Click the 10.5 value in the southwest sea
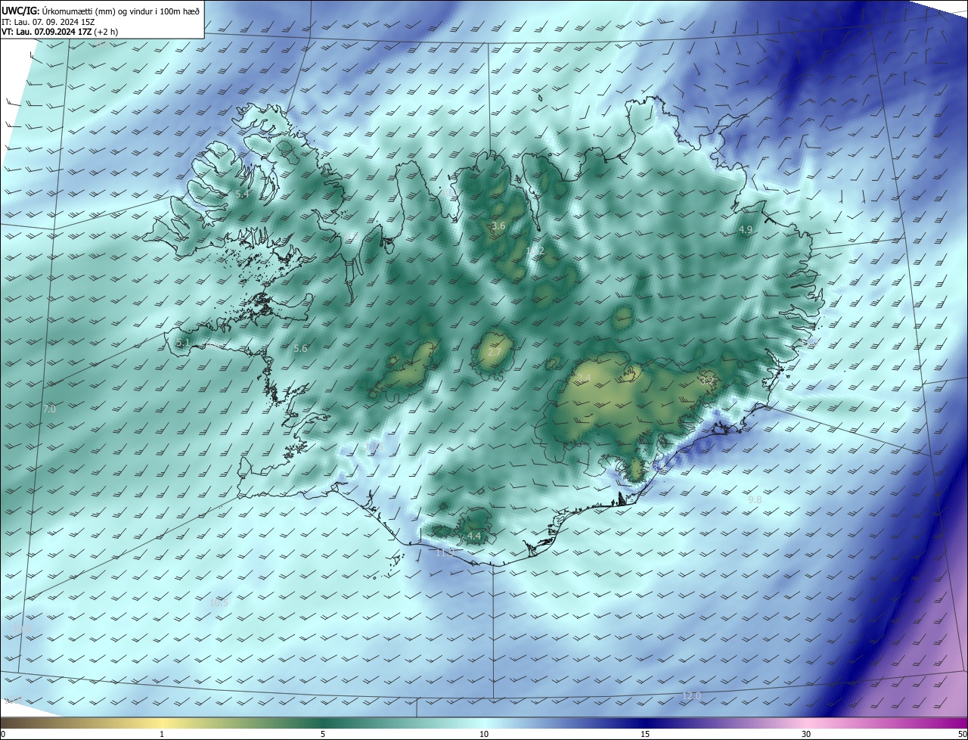This screenshot has height=740, width=968. pos(219,603)
